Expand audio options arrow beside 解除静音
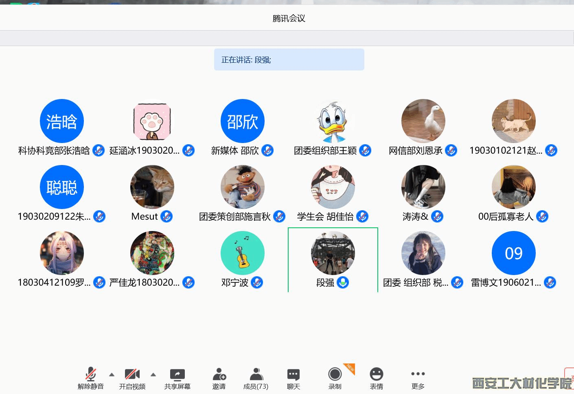This screenshot has height=394, width=574. pos(112,374)
